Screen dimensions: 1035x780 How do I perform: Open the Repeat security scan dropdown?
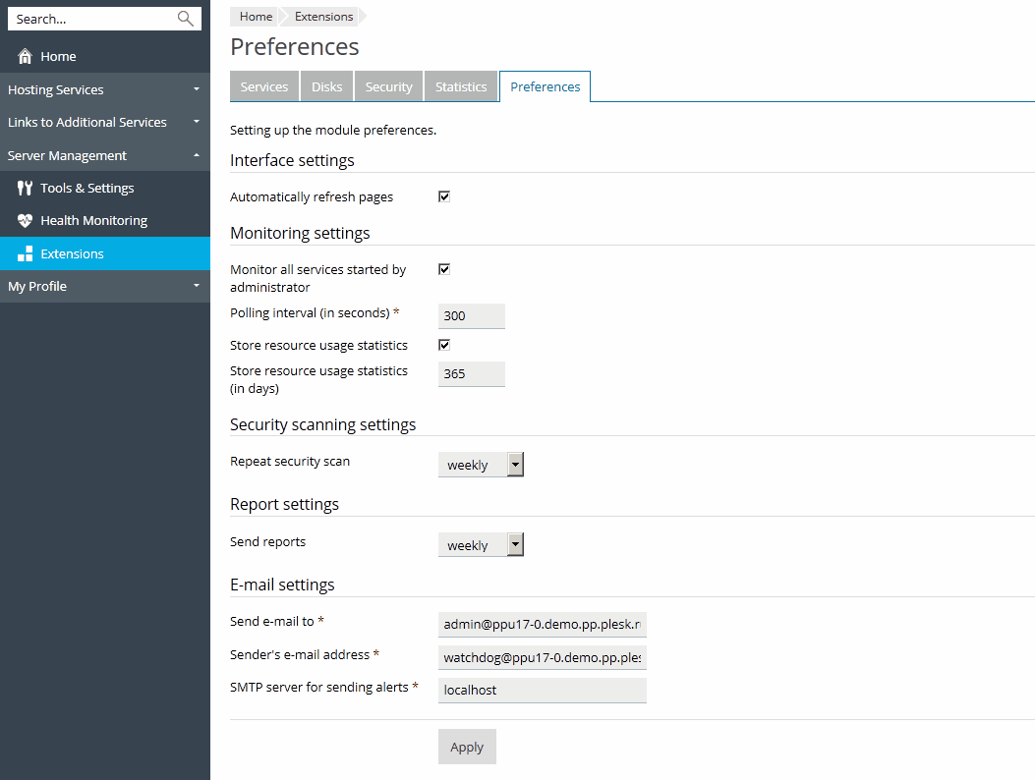(x=481, y=465)
